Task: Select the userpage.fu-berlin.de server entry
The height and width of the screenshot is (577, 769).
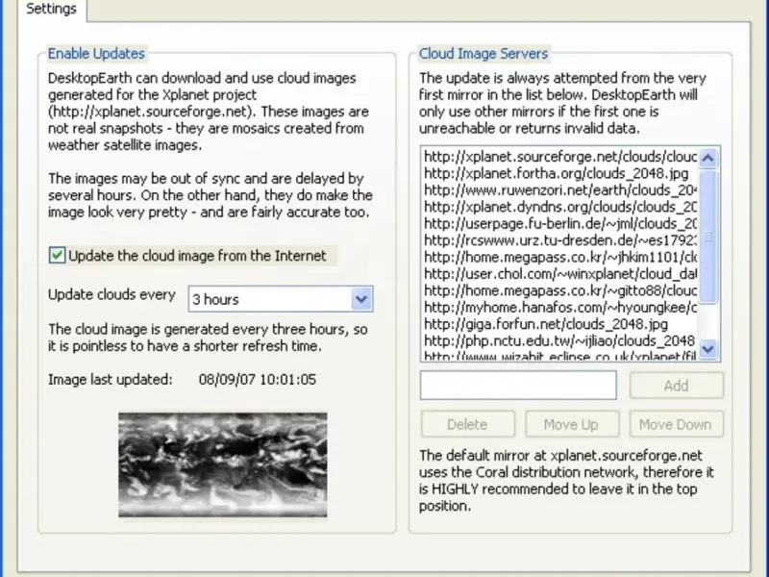Action: tap(559, 223)
